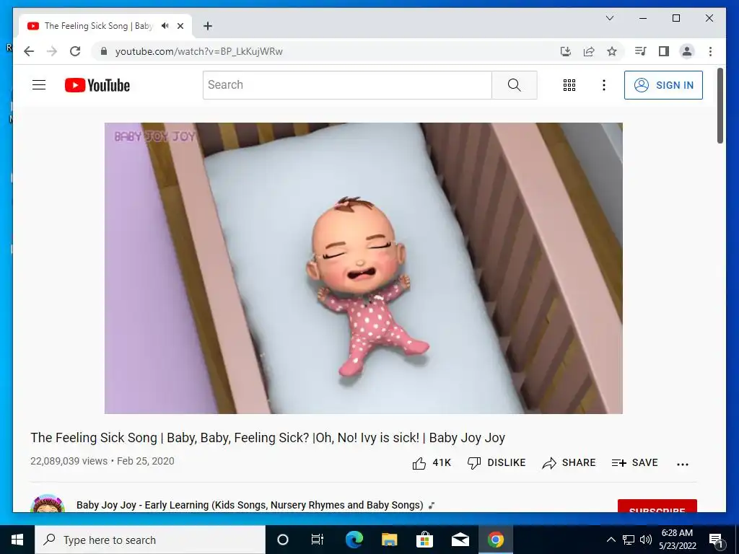
Task: Go back in Chrome
Action: pos(29,51)
